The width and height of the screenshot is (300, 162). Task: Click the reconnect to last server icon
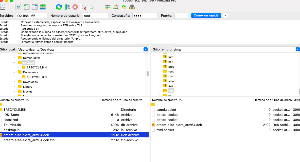pyautogui.click(x=91, y=7)
